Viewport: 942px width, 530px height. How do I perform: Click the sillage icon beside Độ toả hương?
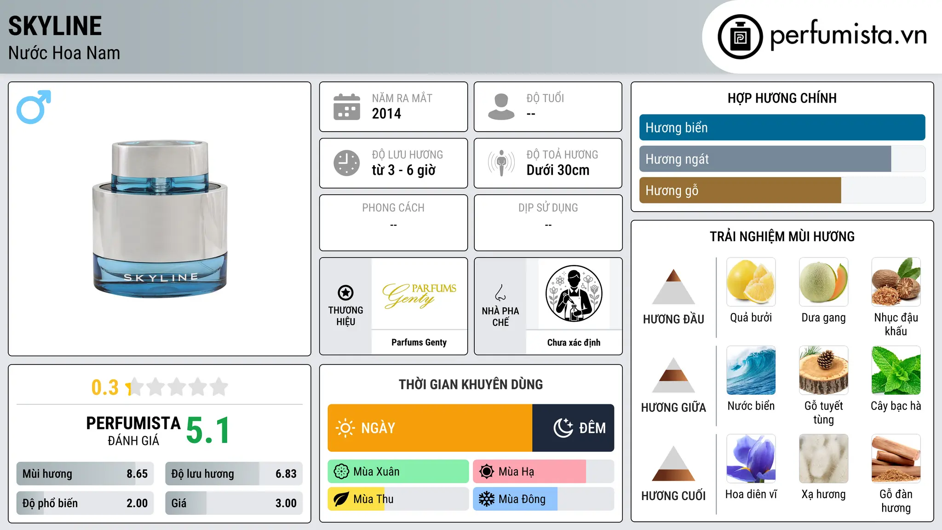point(501,163)
